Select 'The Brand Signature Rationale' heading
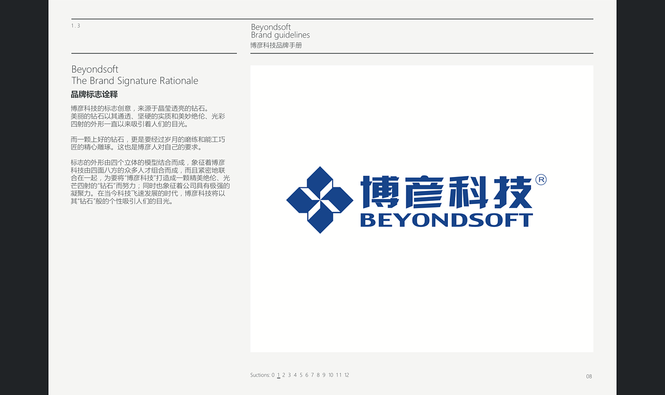665x395 pixels. click(135, 80)
